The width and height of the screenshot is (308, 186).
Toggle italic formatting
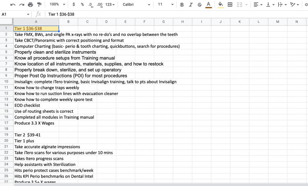[x=190, y=4]
